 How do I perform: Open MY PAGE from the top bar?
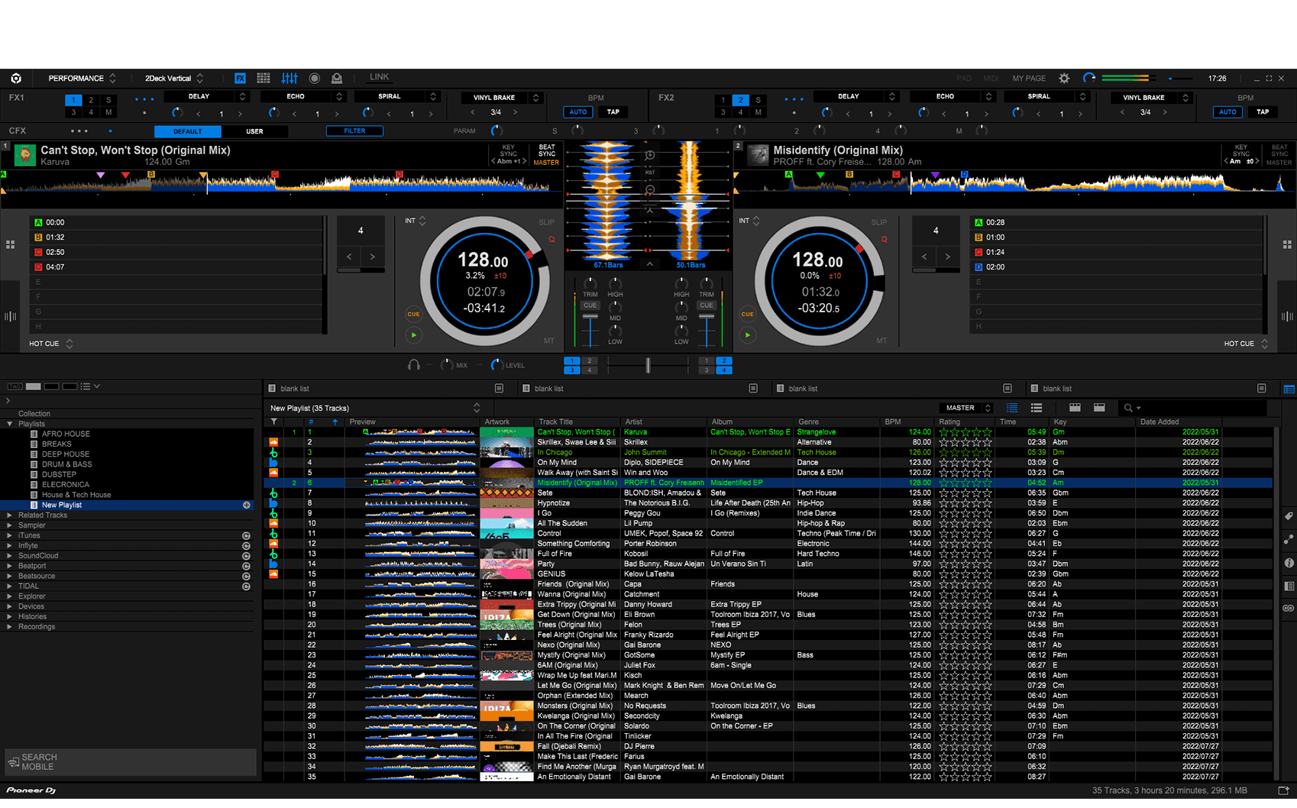(1028, 78)
